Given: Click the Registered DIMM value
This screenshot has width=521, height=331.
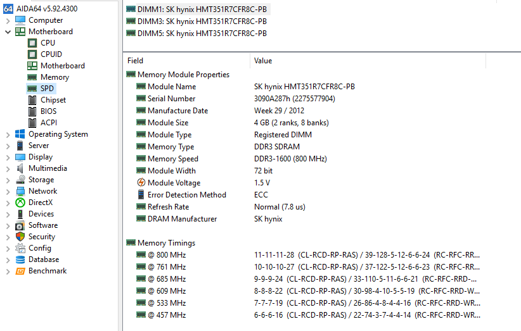Looking at the screenshot, I should pyautogui.click(x=283, y=135).
